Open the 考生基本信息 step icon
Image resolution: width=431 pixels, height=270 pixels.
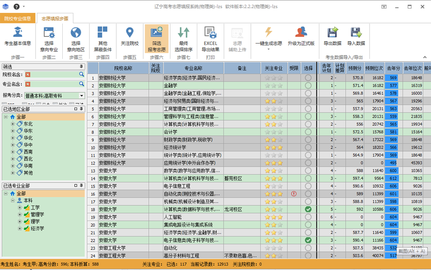(x=18, y=33)
